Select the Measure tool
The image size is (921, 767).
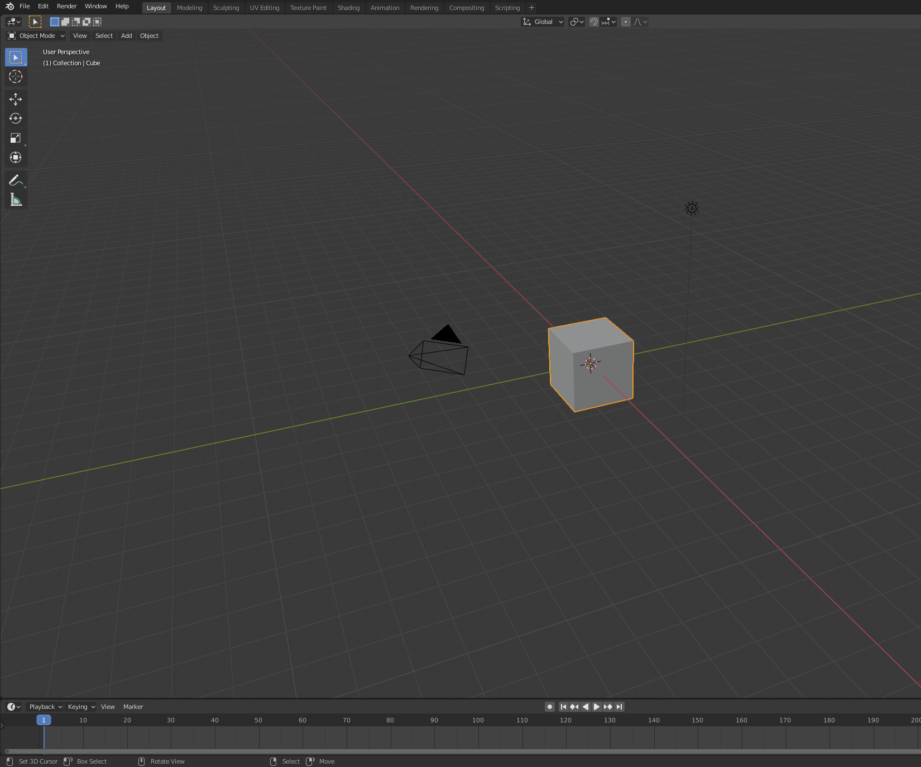pos(16,200)
